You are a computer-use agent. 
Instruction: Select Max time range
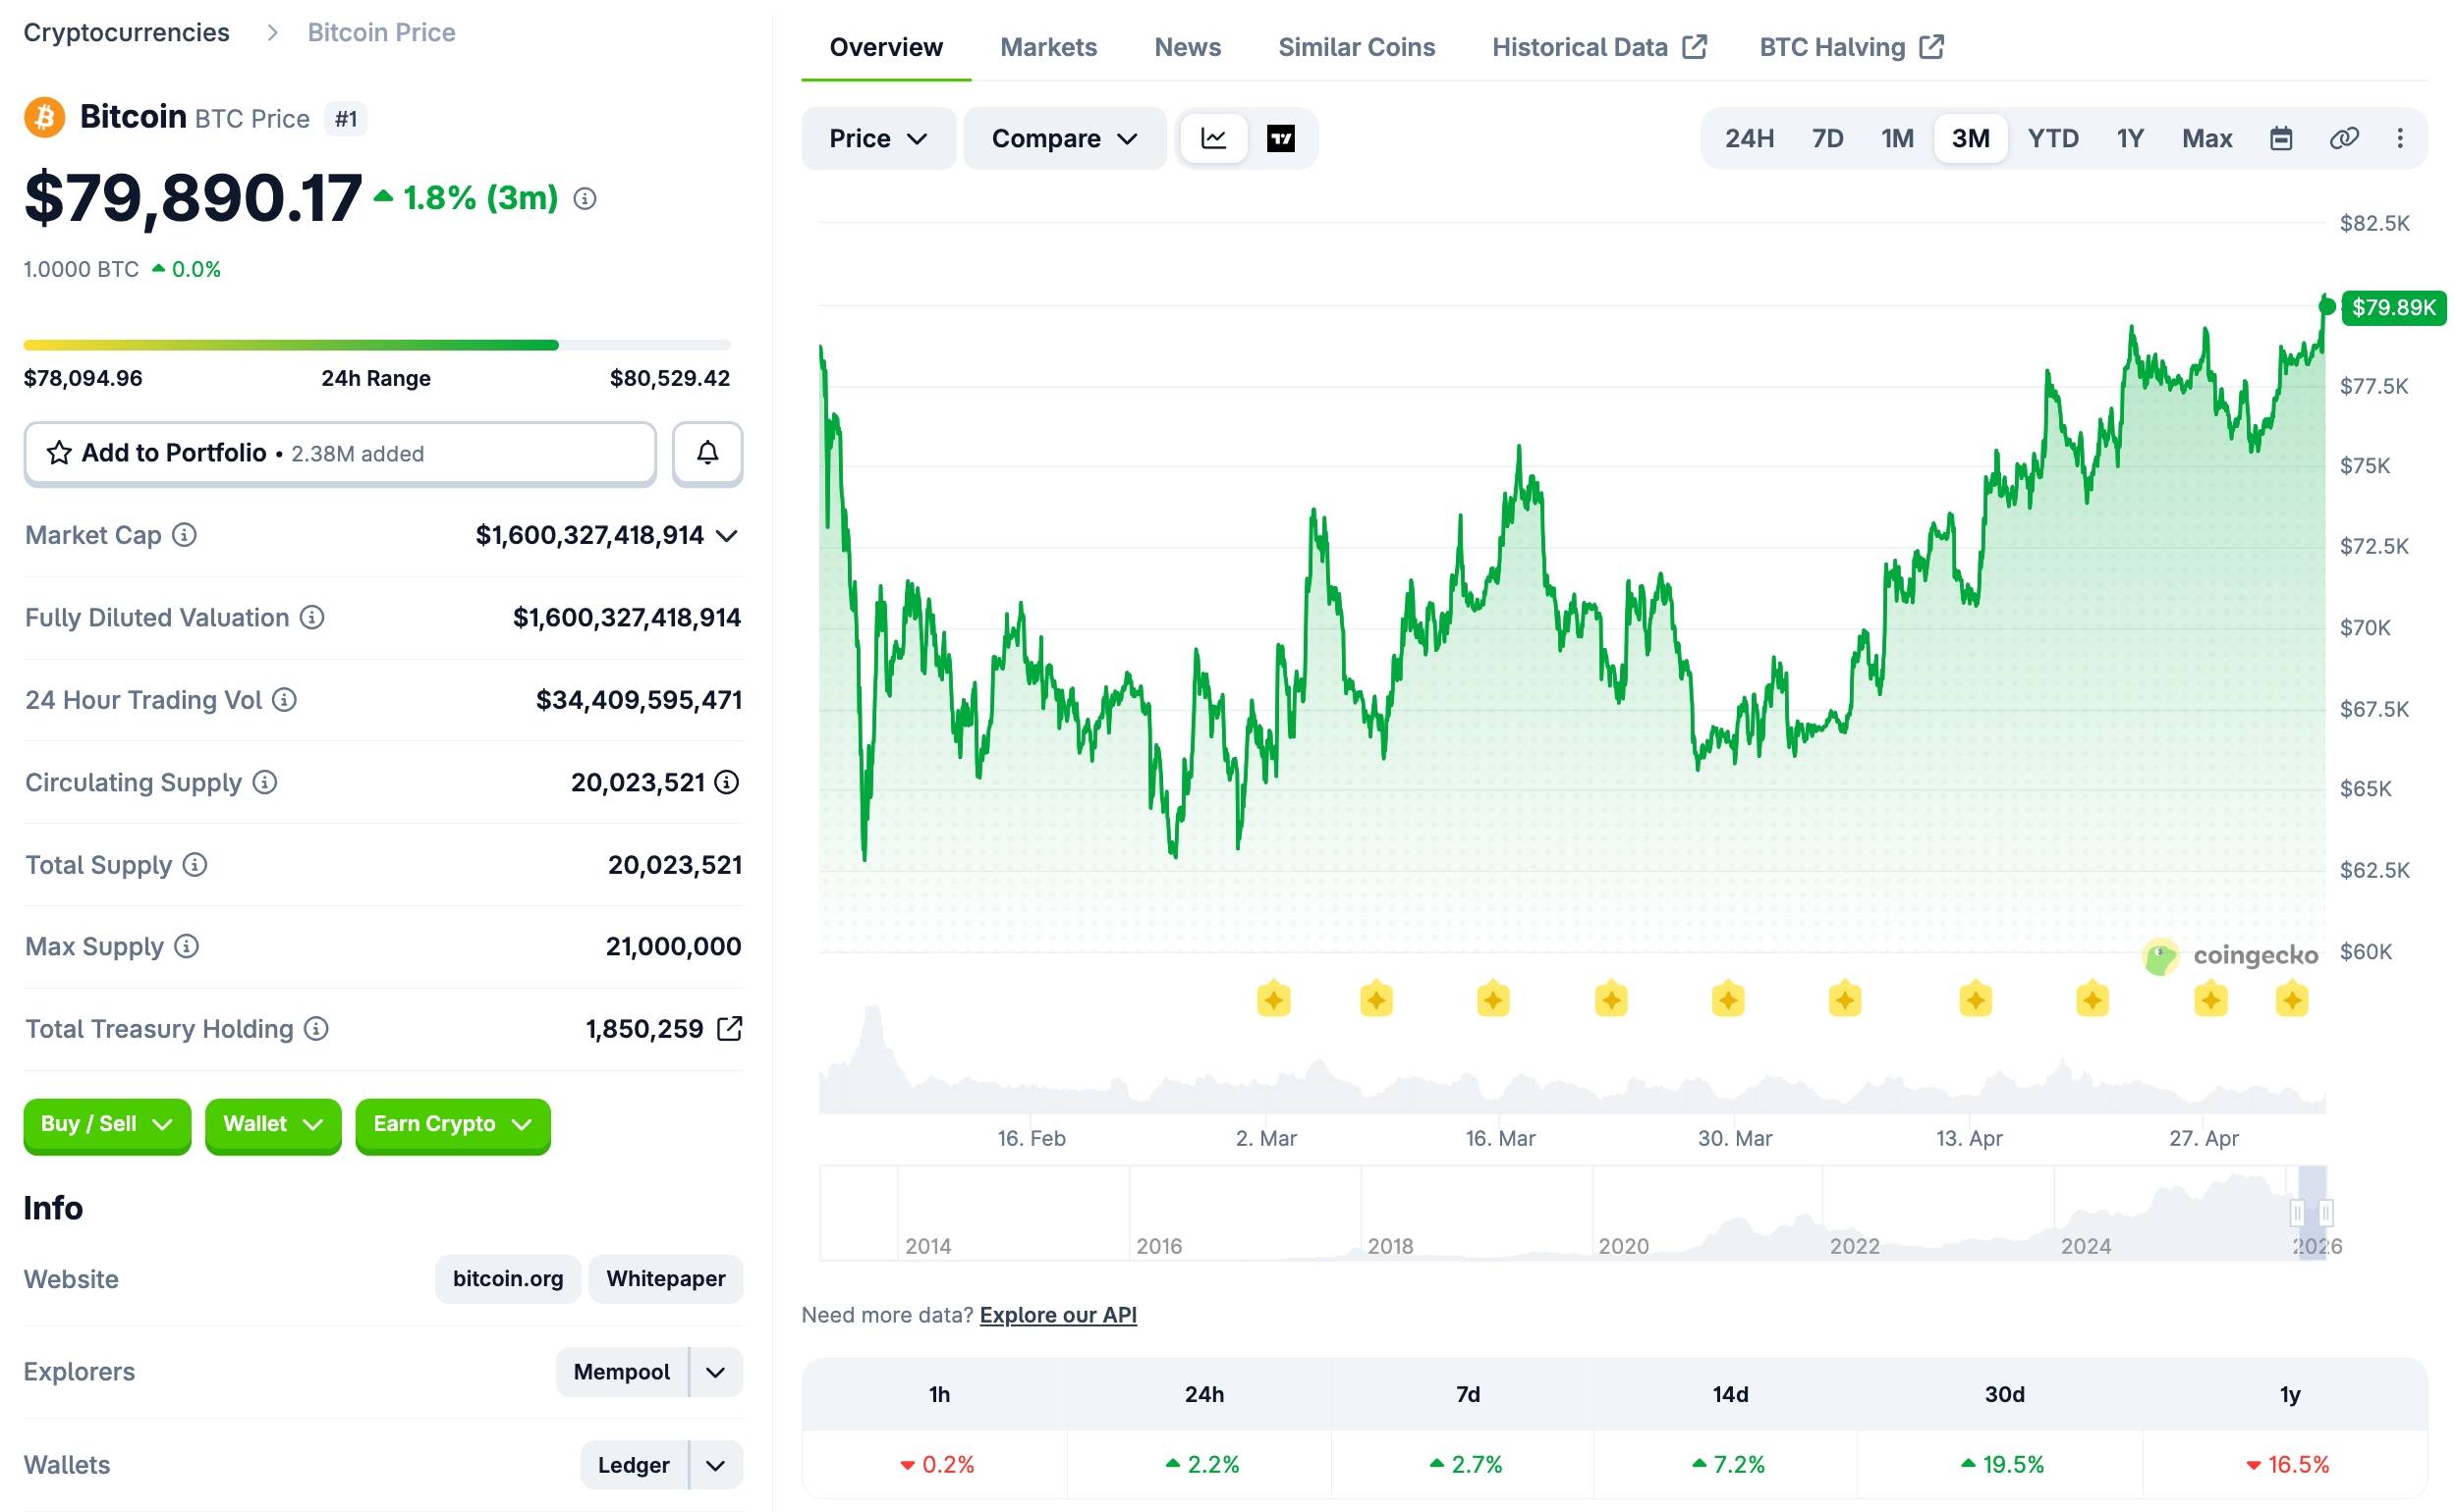(2206, 138)
